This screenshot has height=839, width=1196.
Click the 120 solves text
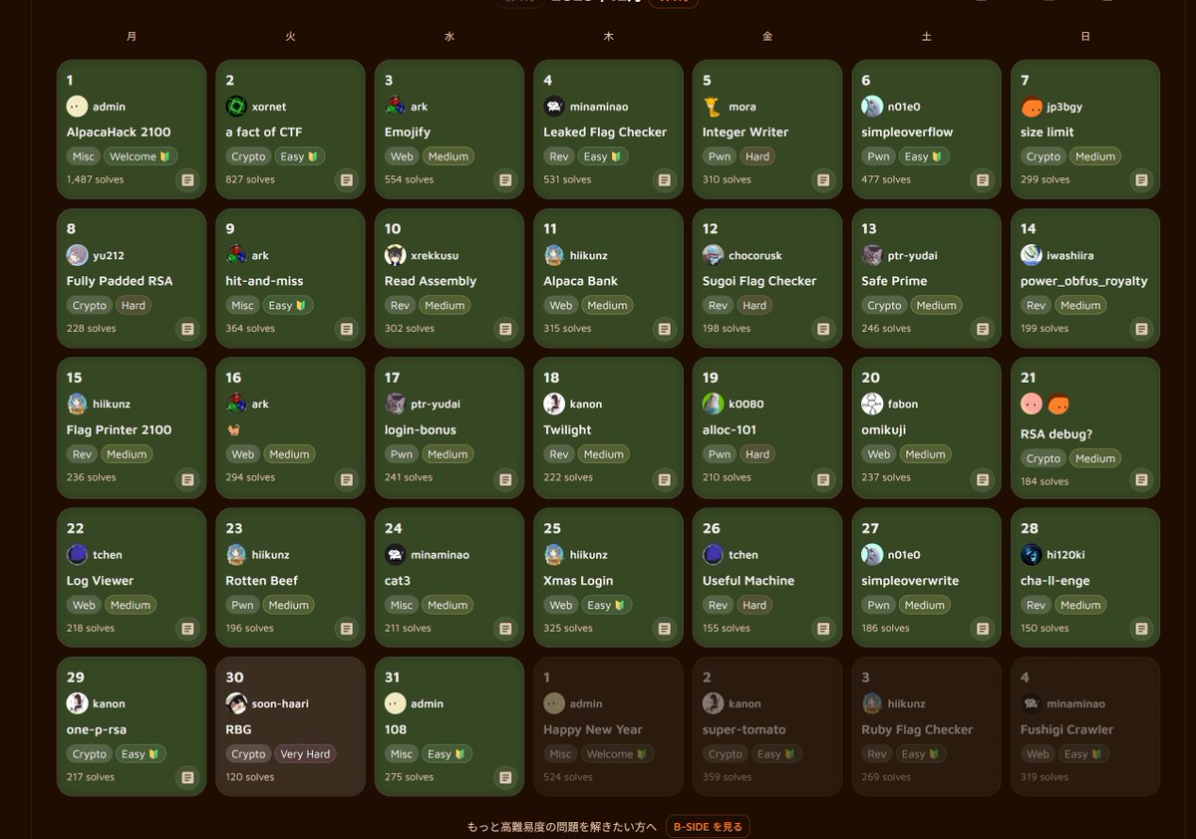click(250, 777)
